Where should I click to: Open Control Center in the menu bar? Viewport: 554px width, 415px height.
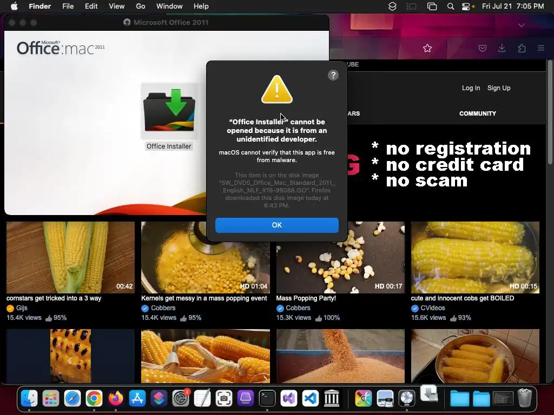click(466, 6)
